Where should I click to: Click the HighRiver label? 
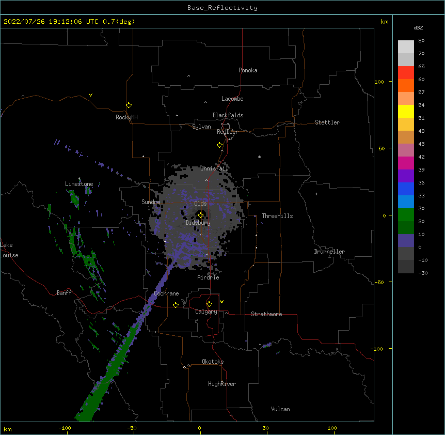pyautogui.click(x=222, y=384)
